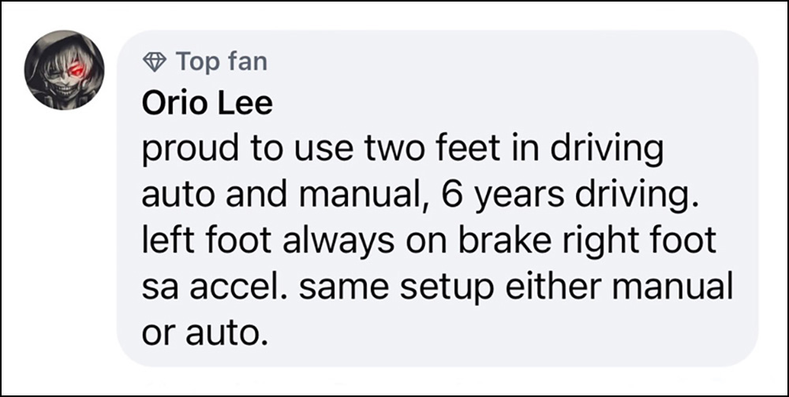Open Orio Lee's profile picture avatar
The image size is (789, 397).
(65, 70)
